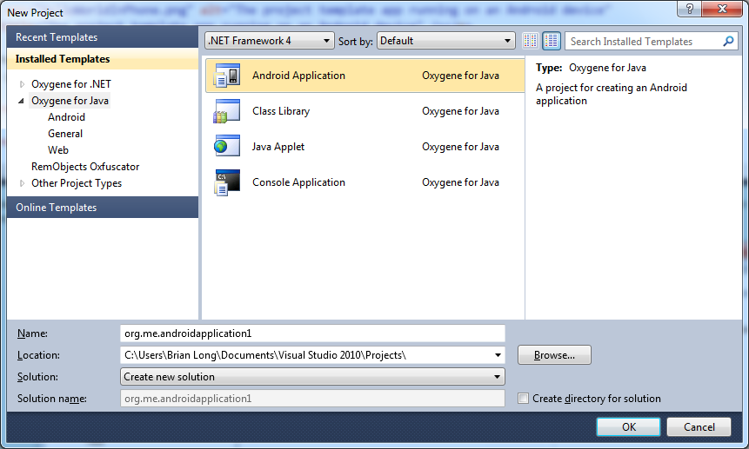Collapse the Oxygene for Java node
This screenshot has height=449, width=749.
pos(21,101)
